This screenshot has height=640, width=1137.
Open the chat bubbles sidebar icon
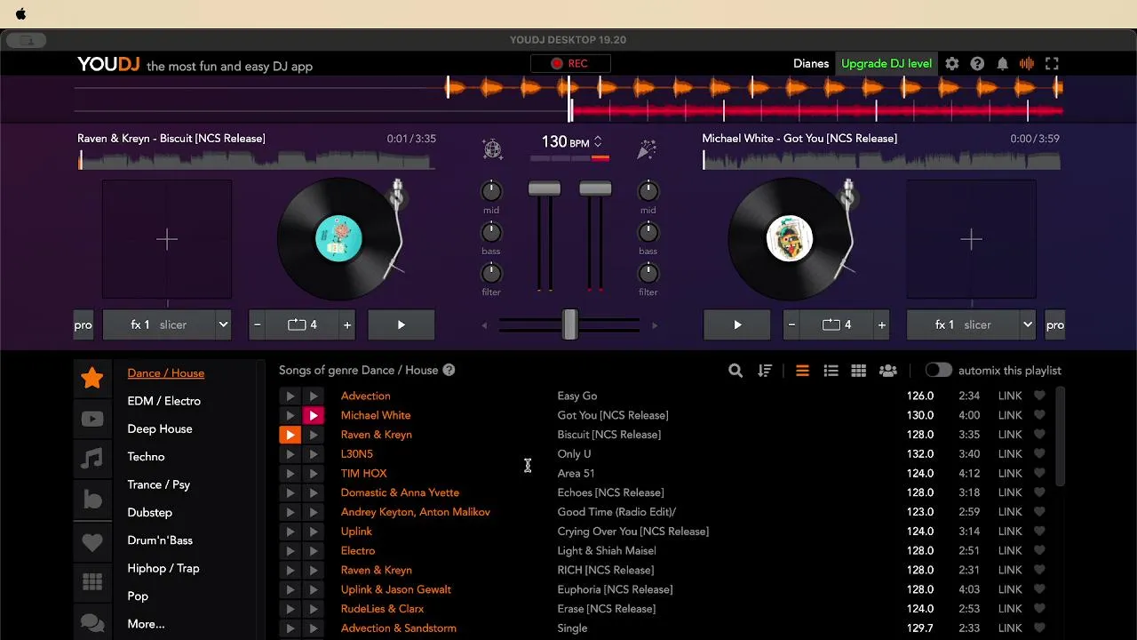tap(92, 623)
